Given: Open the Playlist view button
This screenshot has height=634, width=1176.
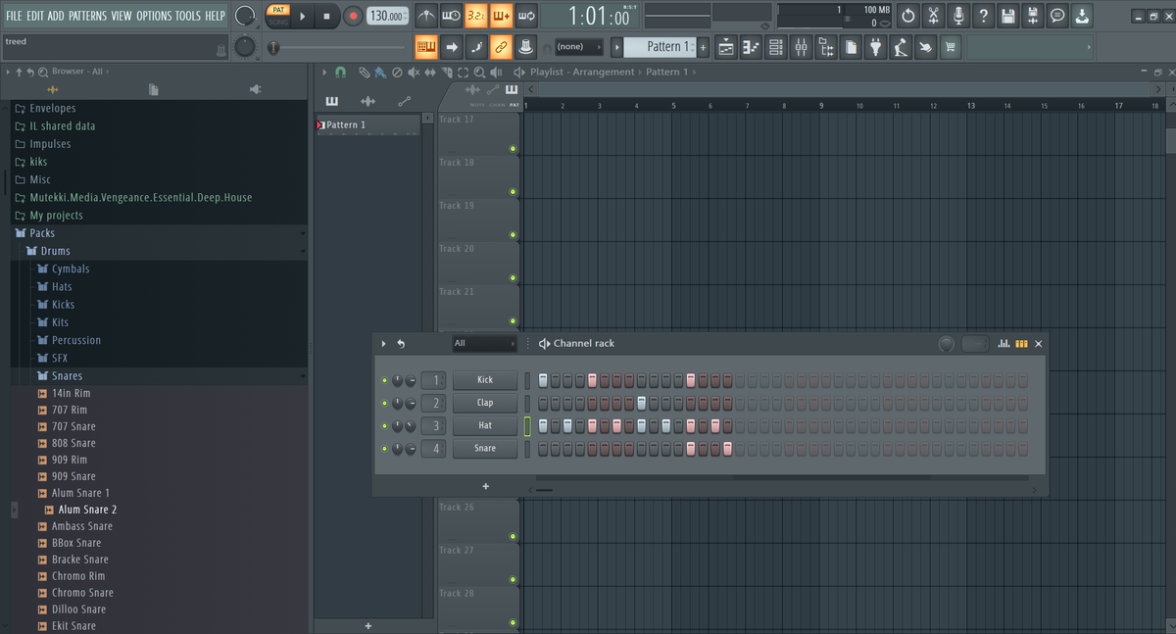Looking at the screenshot, I should point(726,46).
